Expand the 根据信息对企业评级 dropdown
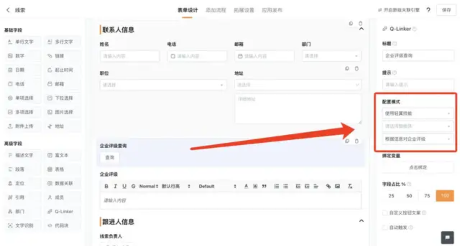 click(418, 139)
